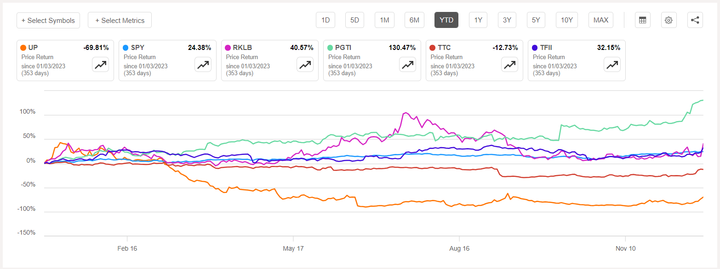This screenshot has height=269, width=720.
Task: Share the chart using the share icon
Action: click(x=695, y=20)
